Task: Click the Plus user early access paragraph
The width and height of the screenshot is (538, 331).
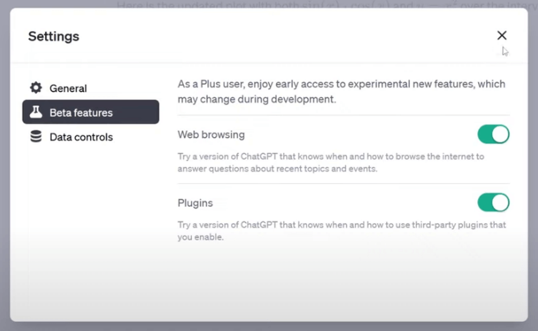Action: coord(341,92)
